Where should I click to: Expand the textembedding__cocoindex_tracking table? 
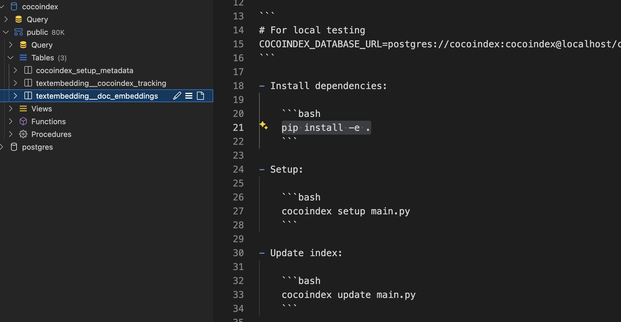point(15,83)
